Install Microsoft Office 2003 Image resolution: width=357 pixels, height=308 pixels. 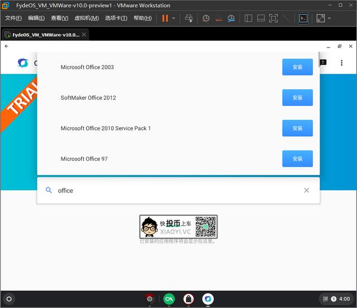tap(297, 67)
